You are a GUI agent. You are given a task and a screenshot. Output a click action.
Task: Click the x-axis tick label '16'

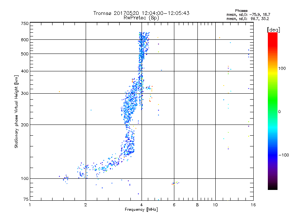[x=253, y=205]
